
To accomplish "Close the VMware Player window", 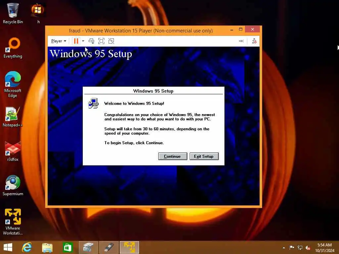I will coord(253,29).
